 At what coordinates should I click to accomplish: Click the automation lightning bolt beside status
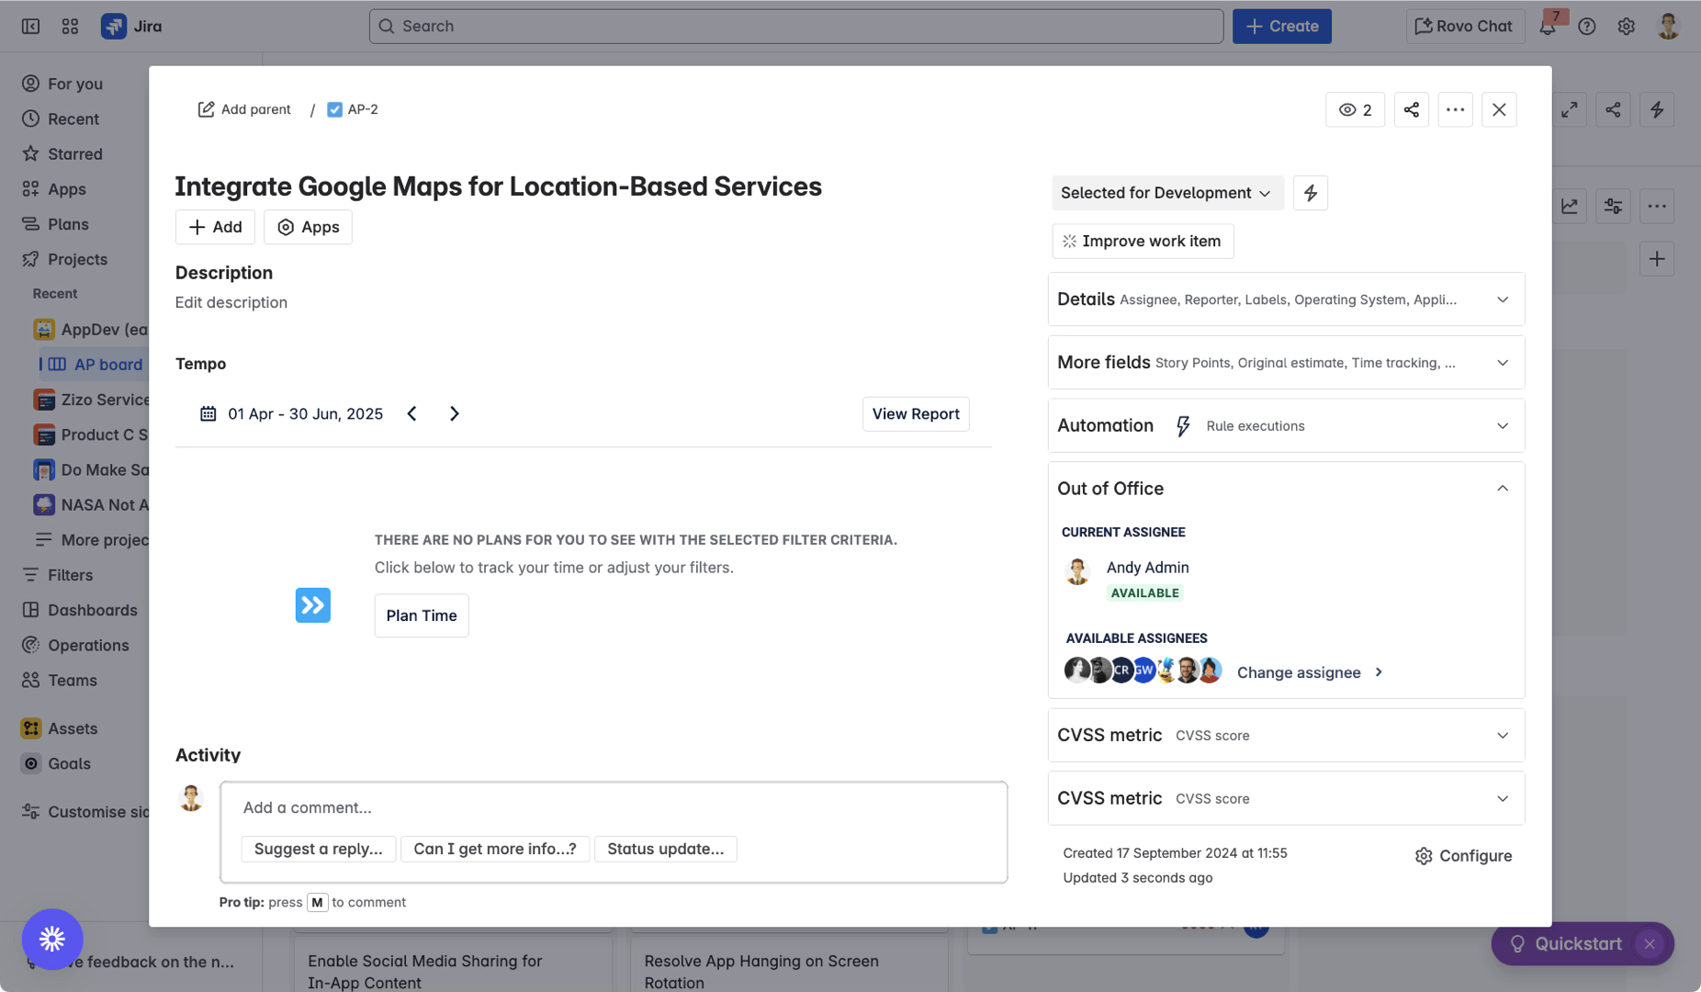coord(1310,193)
